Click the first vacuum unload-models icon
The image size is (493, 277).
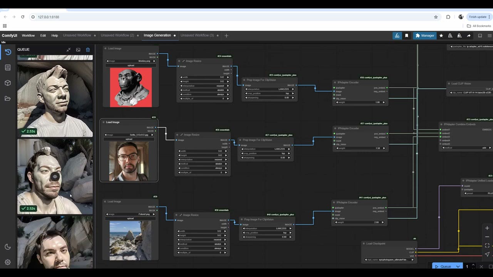click(450, 35)
